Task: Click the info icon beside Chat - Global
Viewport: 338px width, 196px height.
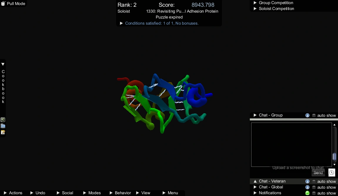Action: click(x=307, y=187)
